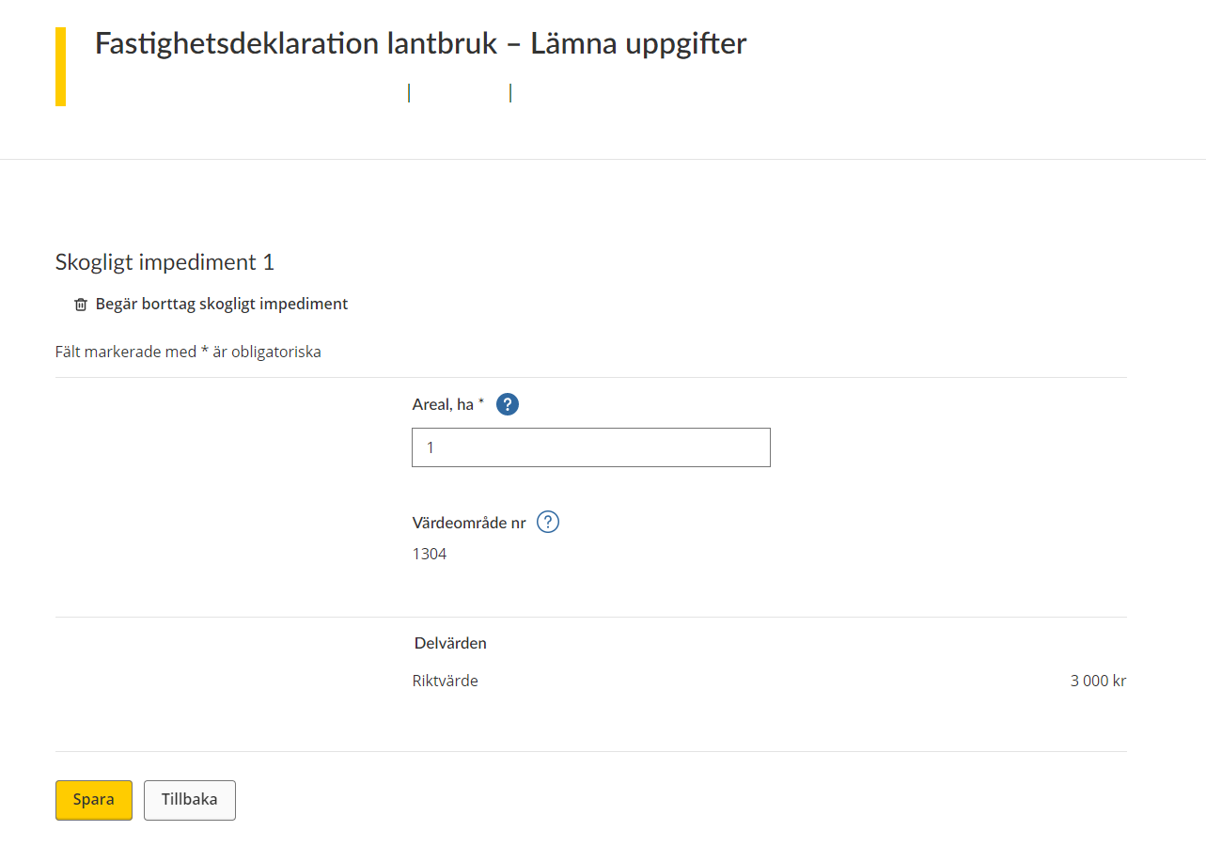This screenshot has height=862, width=1206.
Task: Click the trash can icon for impediment removal
Action: (81, 305)
